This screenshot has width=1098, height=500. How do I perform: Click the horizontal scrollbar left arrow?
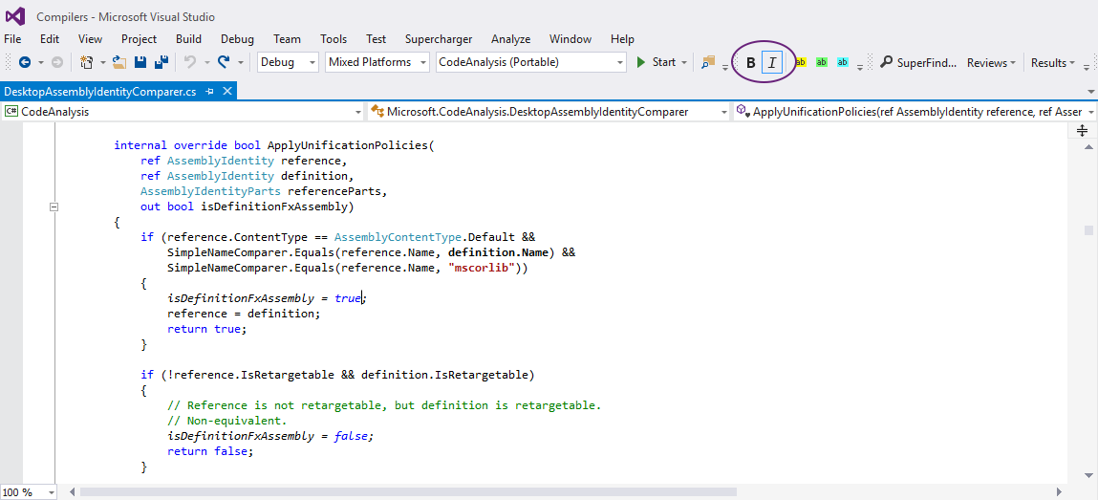(x=71, y=492)
